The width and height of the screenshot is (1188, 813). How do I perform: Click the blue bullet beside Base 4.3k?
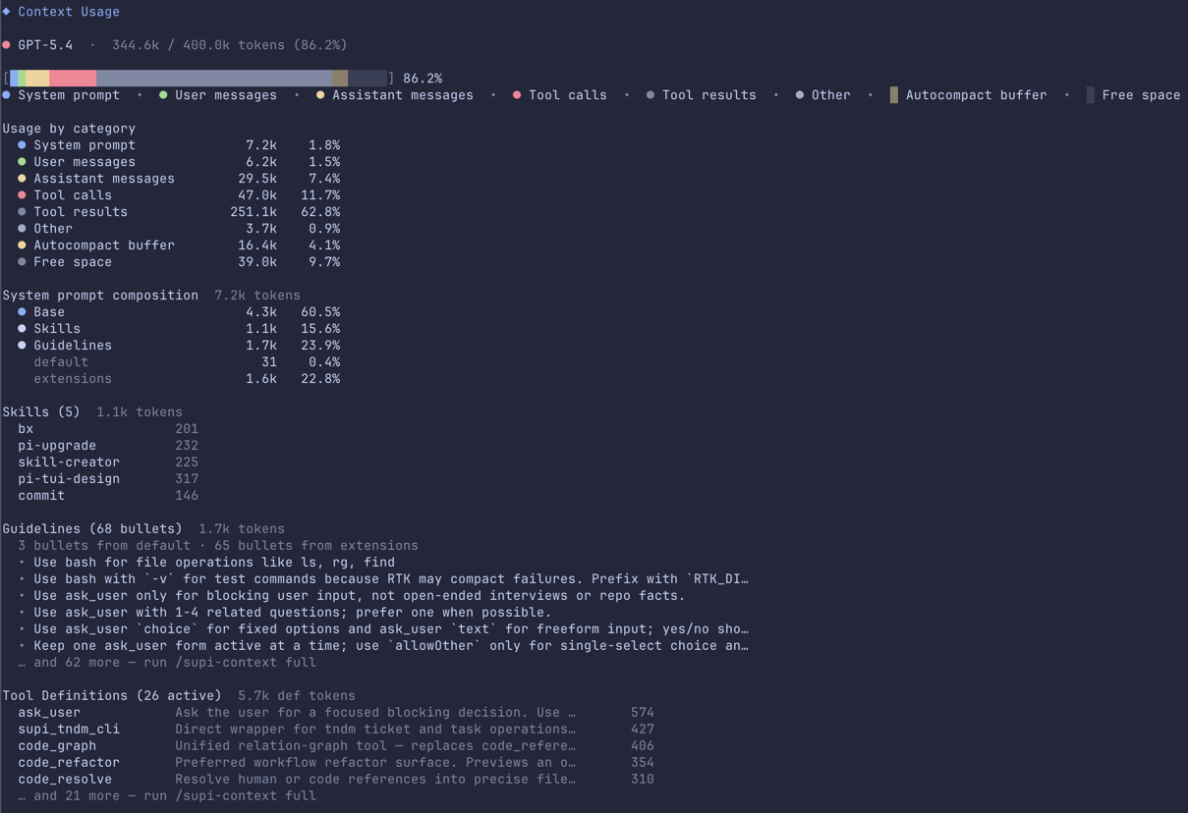point(22,312)
